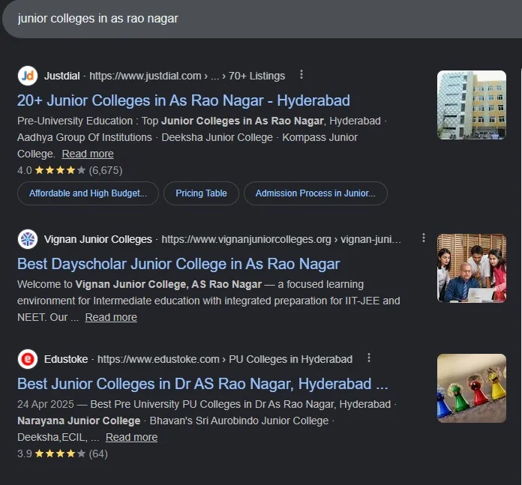
Task: Click the edustoke.com URL breadcrumb
Action: (225, 359)
